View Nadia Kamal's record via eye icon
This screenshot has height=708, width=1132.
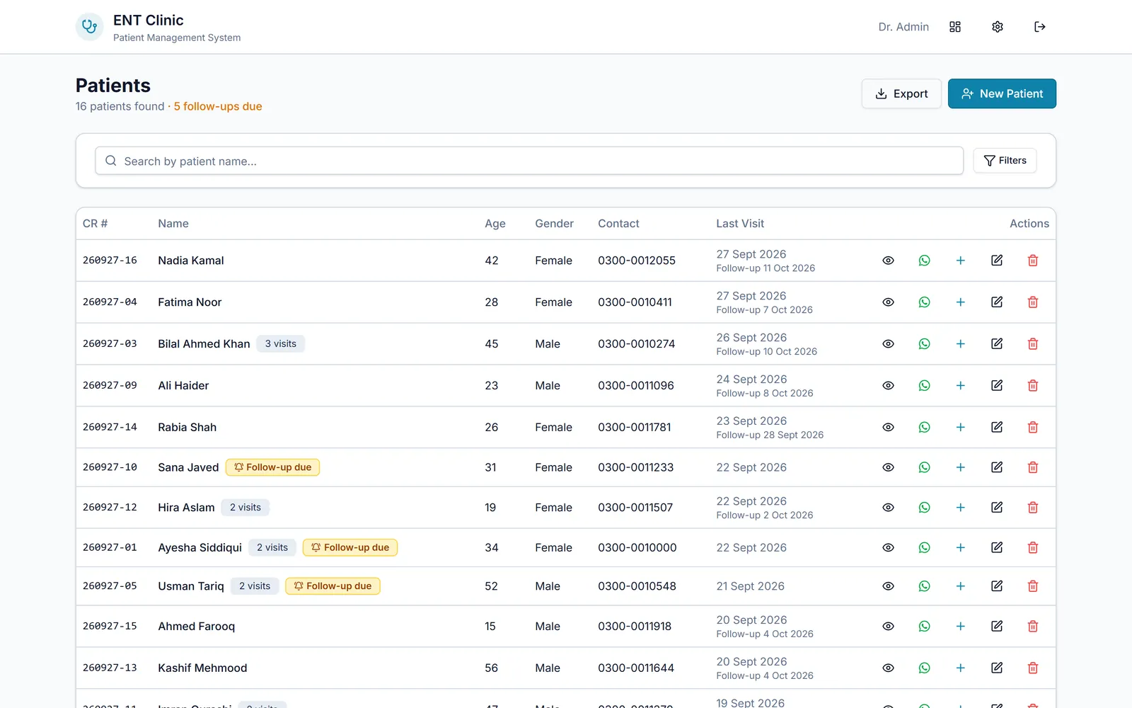889,261
